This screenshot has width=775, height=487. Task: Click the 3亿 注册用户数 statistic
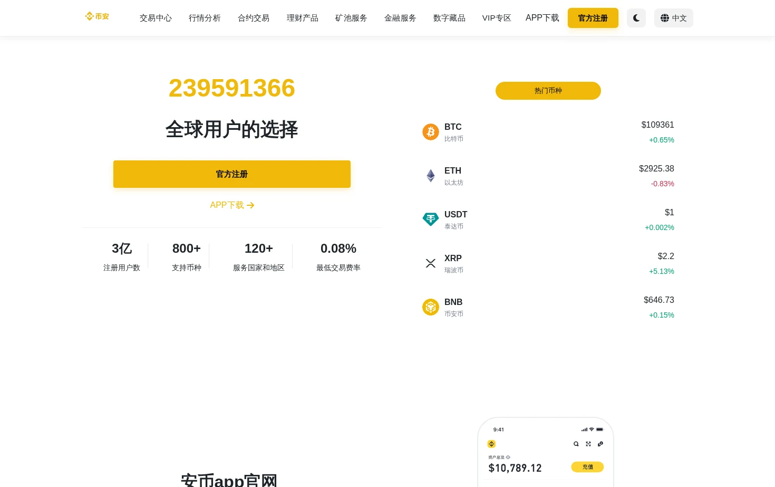click(x=122, y=257)
